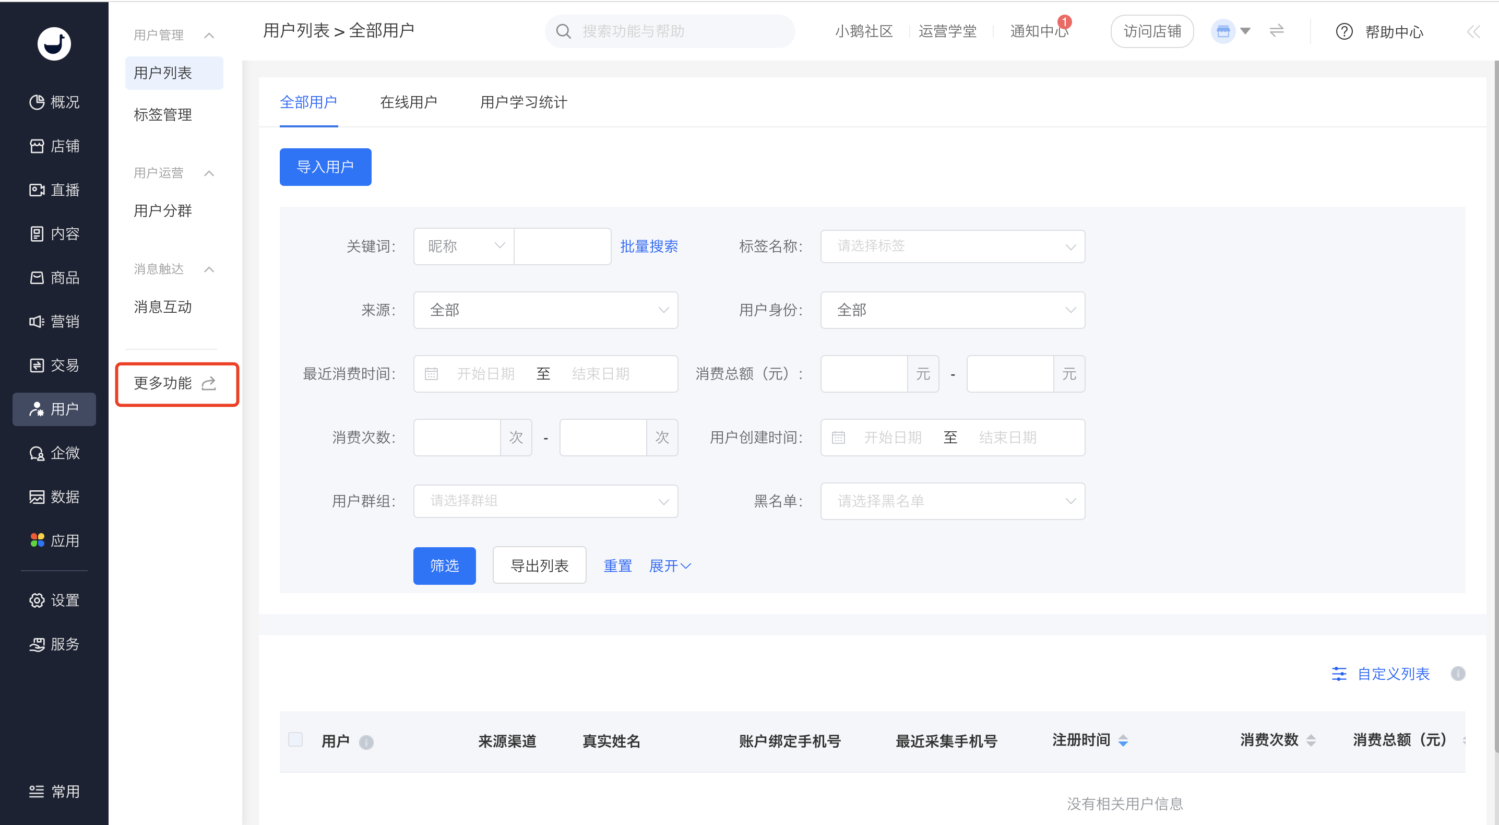The image size is (1499, 825).
Task: Switch to the 用户学习统计 tab
Action: click(523, 102)
